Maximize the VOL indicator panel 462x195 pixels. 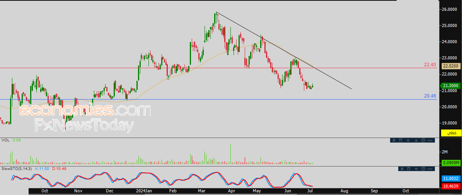pos(401,140)
